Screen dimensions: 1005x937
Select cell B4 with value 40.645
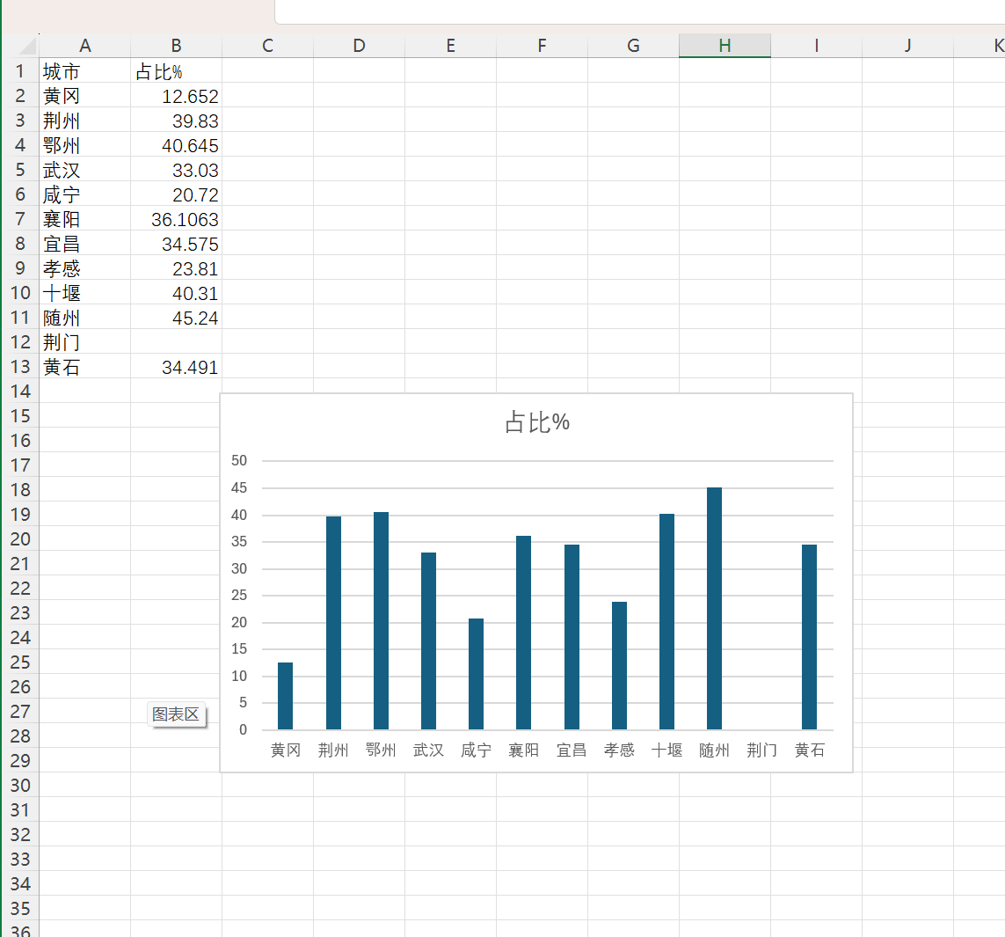tap(176, 145)
